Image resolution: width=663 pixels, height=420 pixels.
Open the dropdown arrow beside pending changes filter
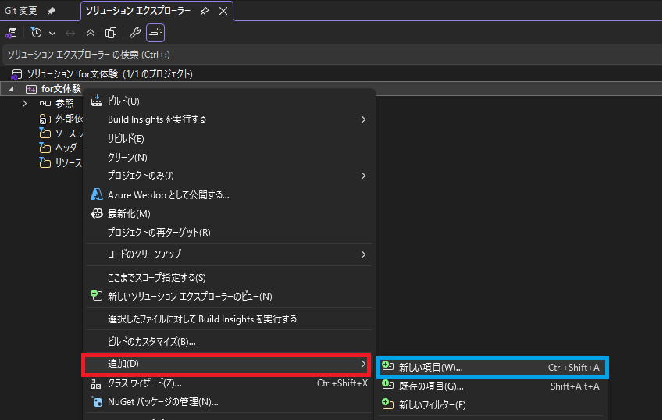pos(52,33)
